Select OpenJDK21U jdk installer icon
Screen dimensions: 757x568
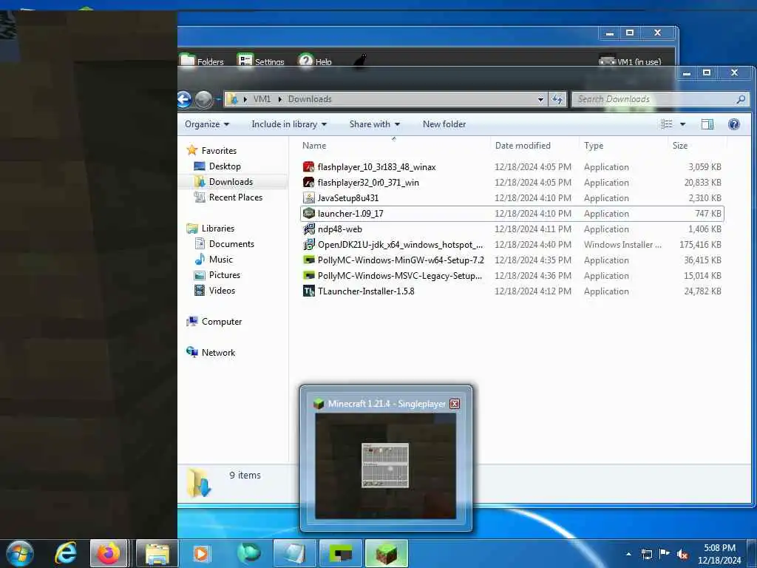tap(308, 244)
